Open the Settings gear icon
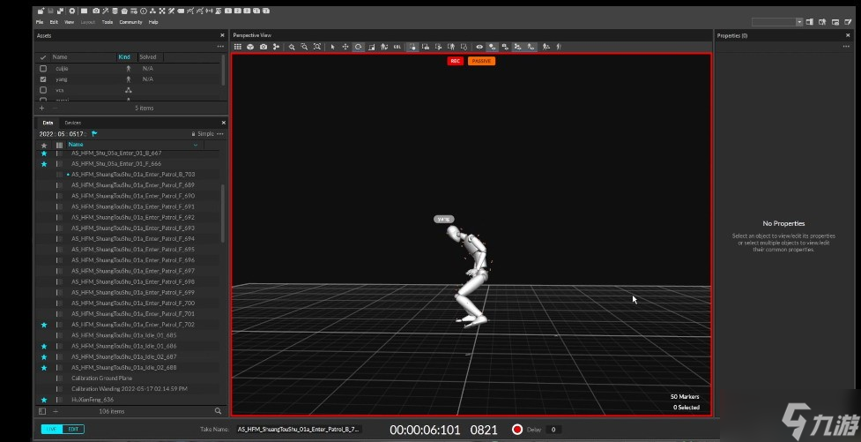This screenshot has height=442, width=861. (72, 11)
